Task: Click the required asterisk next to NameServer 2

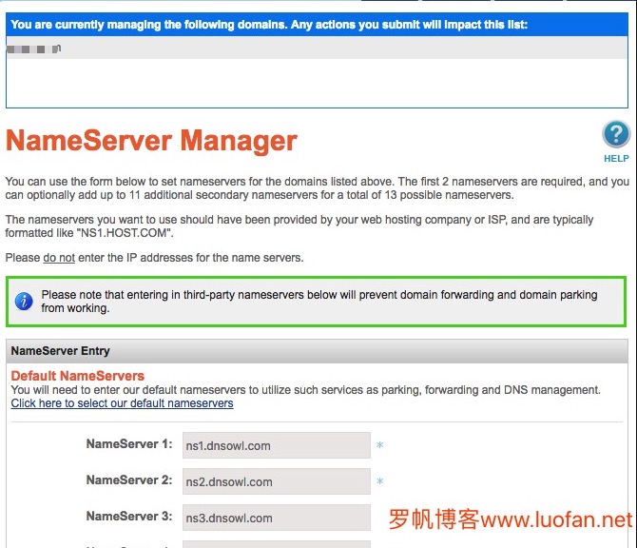Action: coord(379,482)
